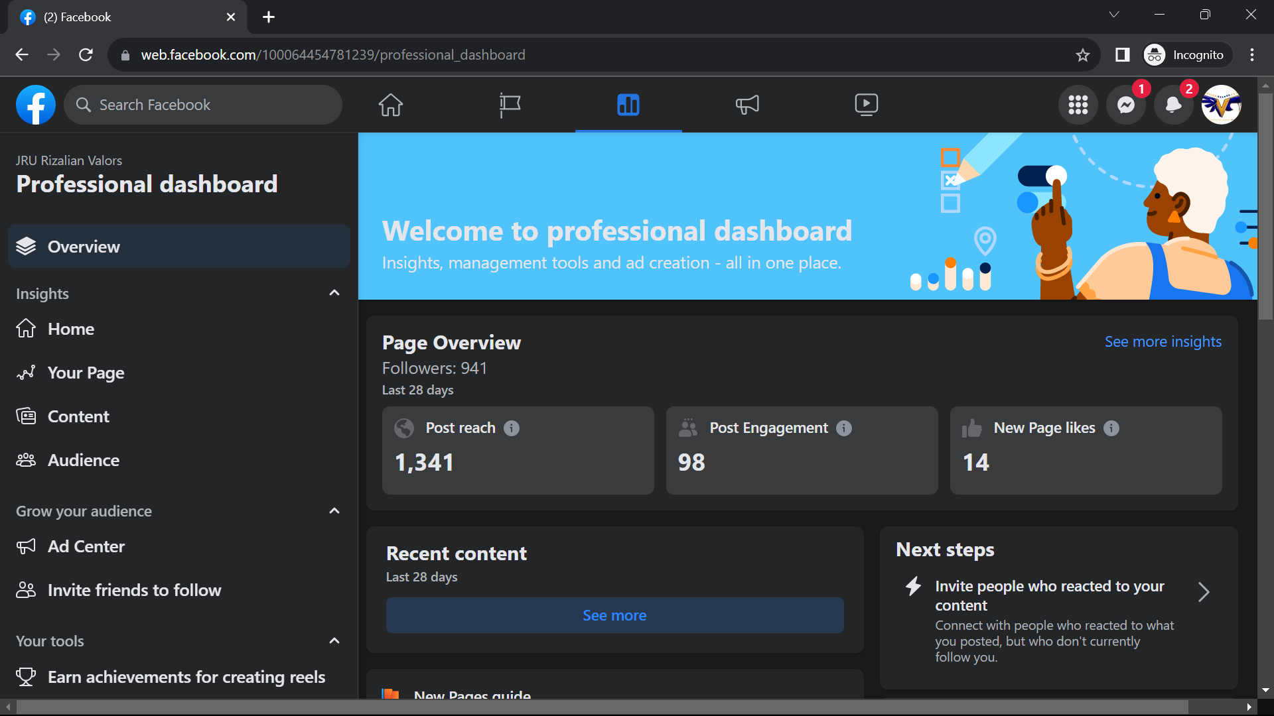This screenshot has height=716, width=1274.
Task: Click the Post reach info icon
Action: [512, 428]
